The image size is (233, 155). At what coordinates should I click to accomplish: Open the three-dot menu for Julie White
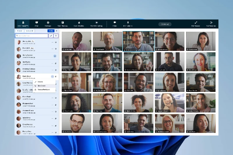52,119
